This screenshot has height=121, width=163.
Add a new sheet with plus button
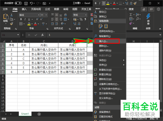(39, 114)
